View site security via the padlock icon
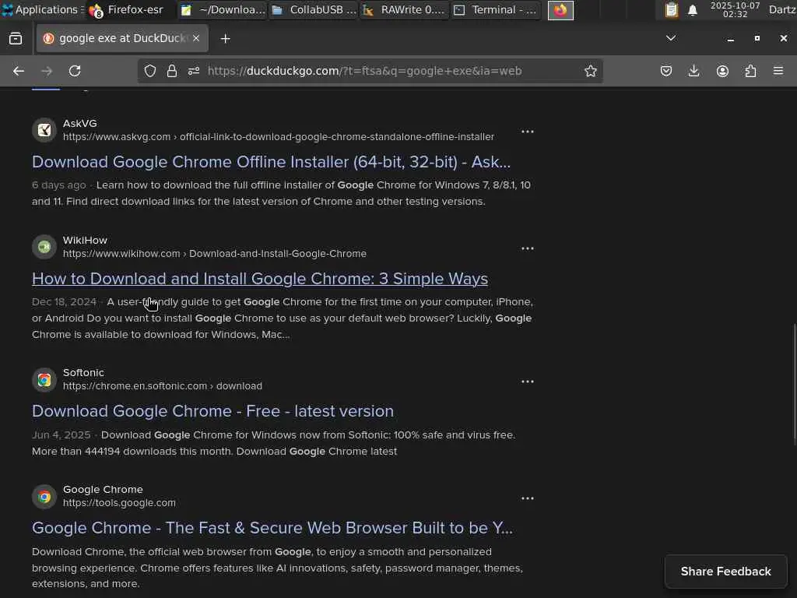Image resolution: width=797 pixels, height=598 pixels. [x=172, y=71]
